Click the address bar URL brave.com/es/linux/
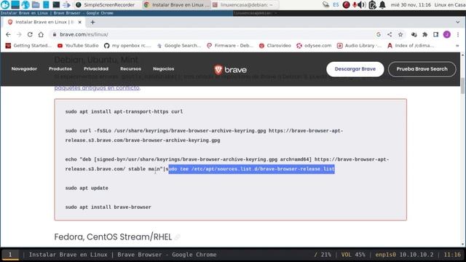The height and width of the screenshot is (262, 466). 84,34
